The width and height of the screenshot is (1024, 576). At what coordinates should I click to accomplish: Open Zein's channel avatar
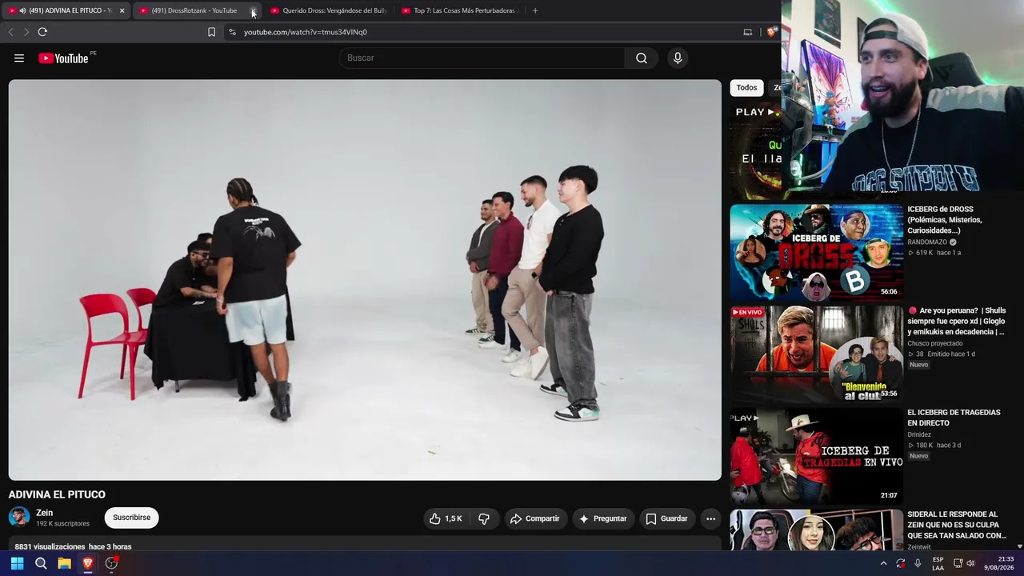(x=19, y=517)
